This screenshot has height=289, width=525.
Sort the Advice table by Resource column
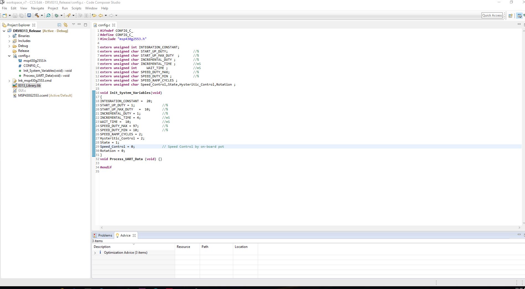187,247
